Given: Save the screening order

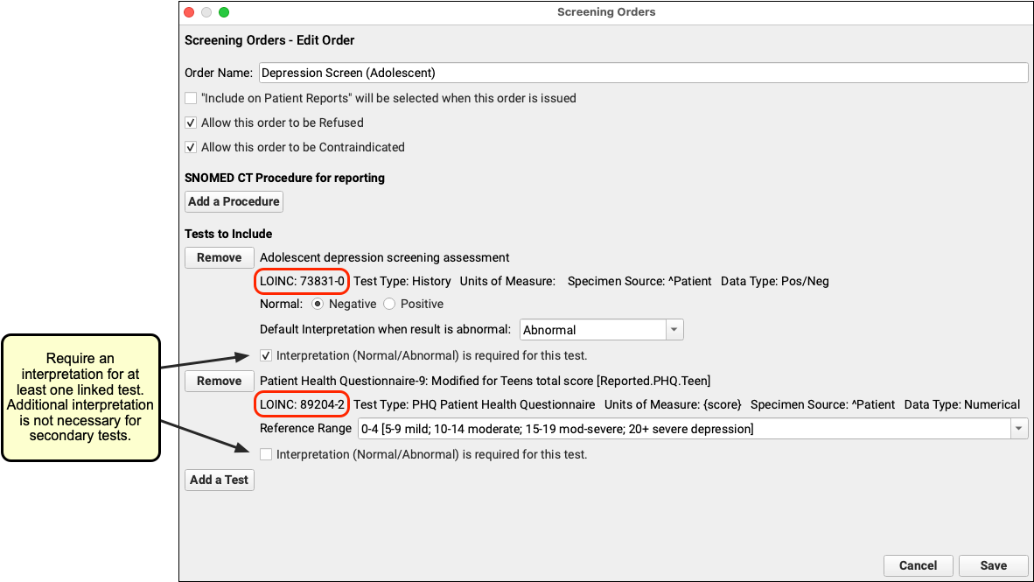Looking at the screenshot, I should point(993,565).
